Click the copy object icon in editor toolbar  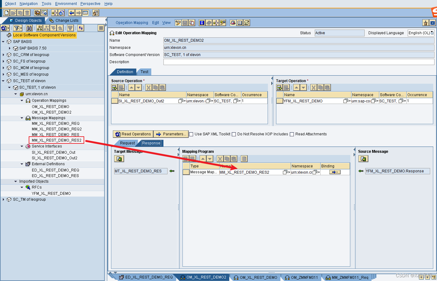192,23
